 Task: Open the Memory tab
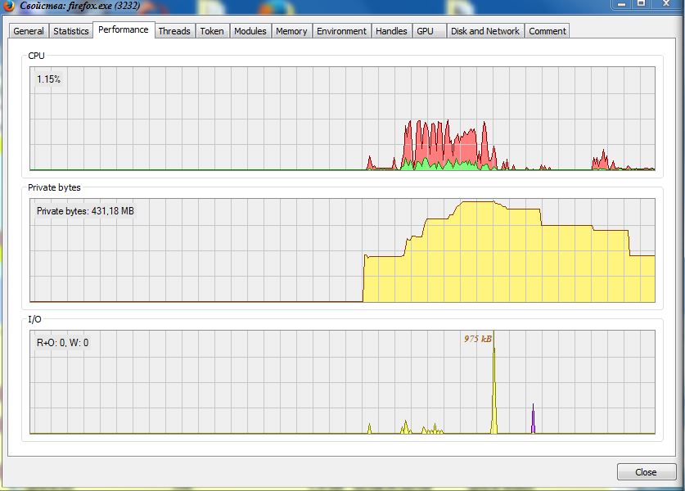point(291,31)
